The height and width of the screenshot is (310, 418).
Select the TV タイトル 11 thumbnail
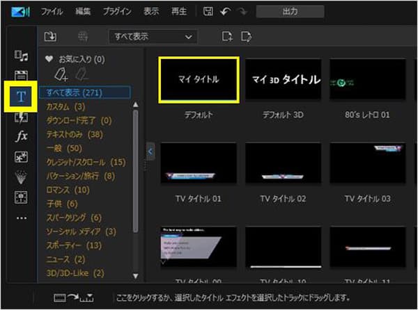click(x=368, y=247)
